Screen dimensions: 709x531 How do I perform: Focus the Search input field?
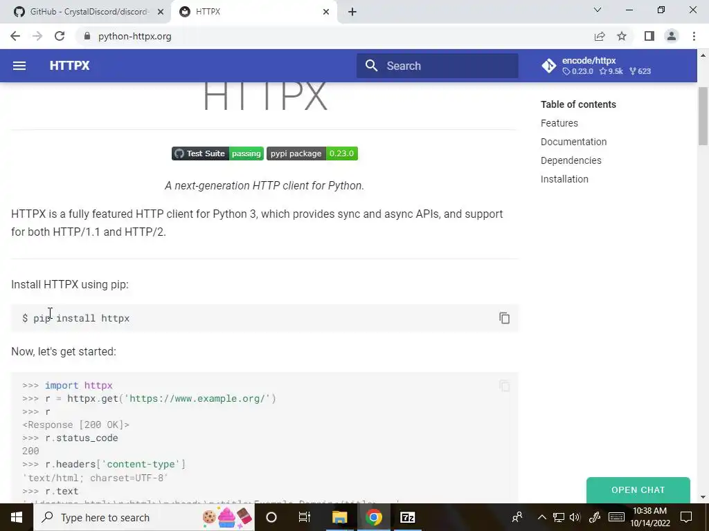point(438,66)
